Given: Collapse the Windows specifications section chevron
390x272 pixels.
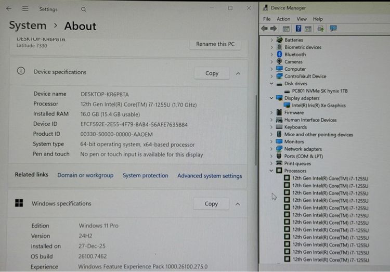Looking at the screenshot, I should pyautogui.click(x=238, y=204).
